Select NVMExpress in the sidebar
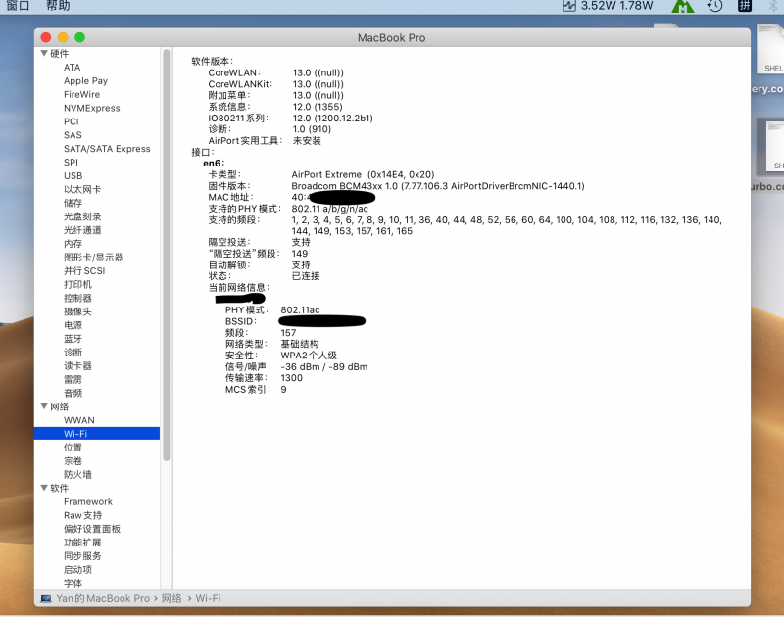Viewport: 784px width, 617px height. point(91,108)
